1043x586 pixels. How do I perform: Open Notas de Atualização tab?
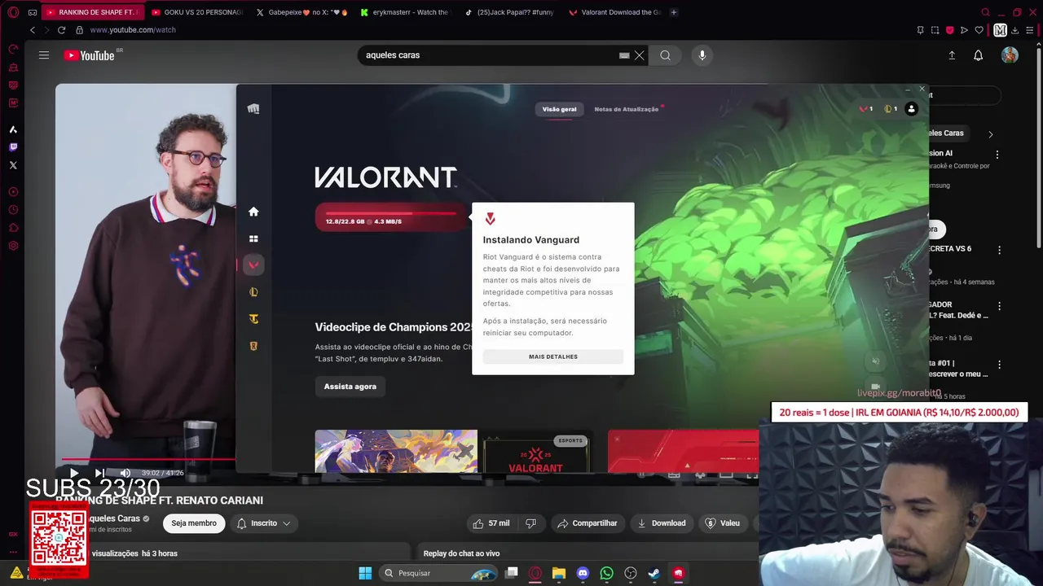coord(627,109)
